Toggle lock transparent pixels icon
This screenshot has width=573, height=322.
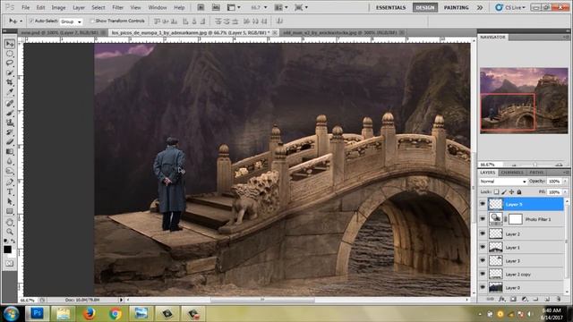pos(496,192)
